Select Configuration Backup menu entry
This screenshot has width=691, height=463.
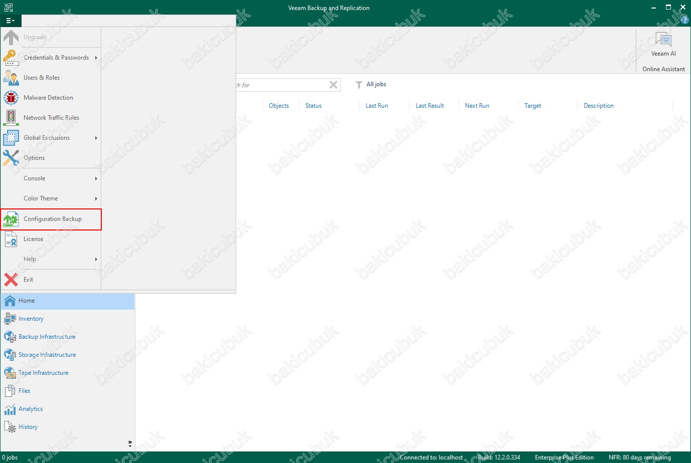(x=51, y=219)
